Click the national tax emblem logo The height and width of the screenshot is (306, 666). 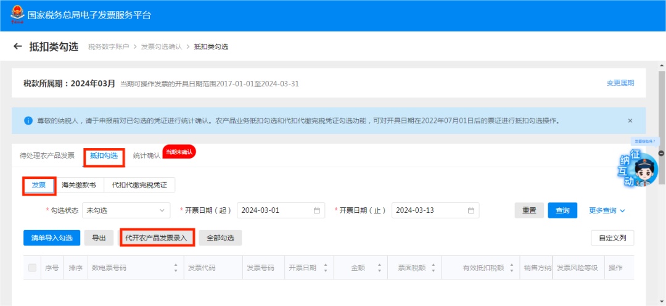17,15
